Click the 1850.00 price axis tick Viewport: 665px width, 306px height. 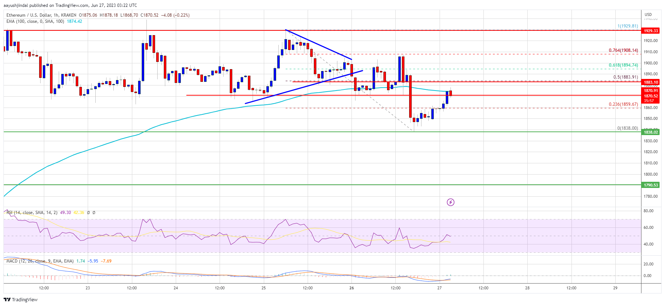(x=651, y=118)
